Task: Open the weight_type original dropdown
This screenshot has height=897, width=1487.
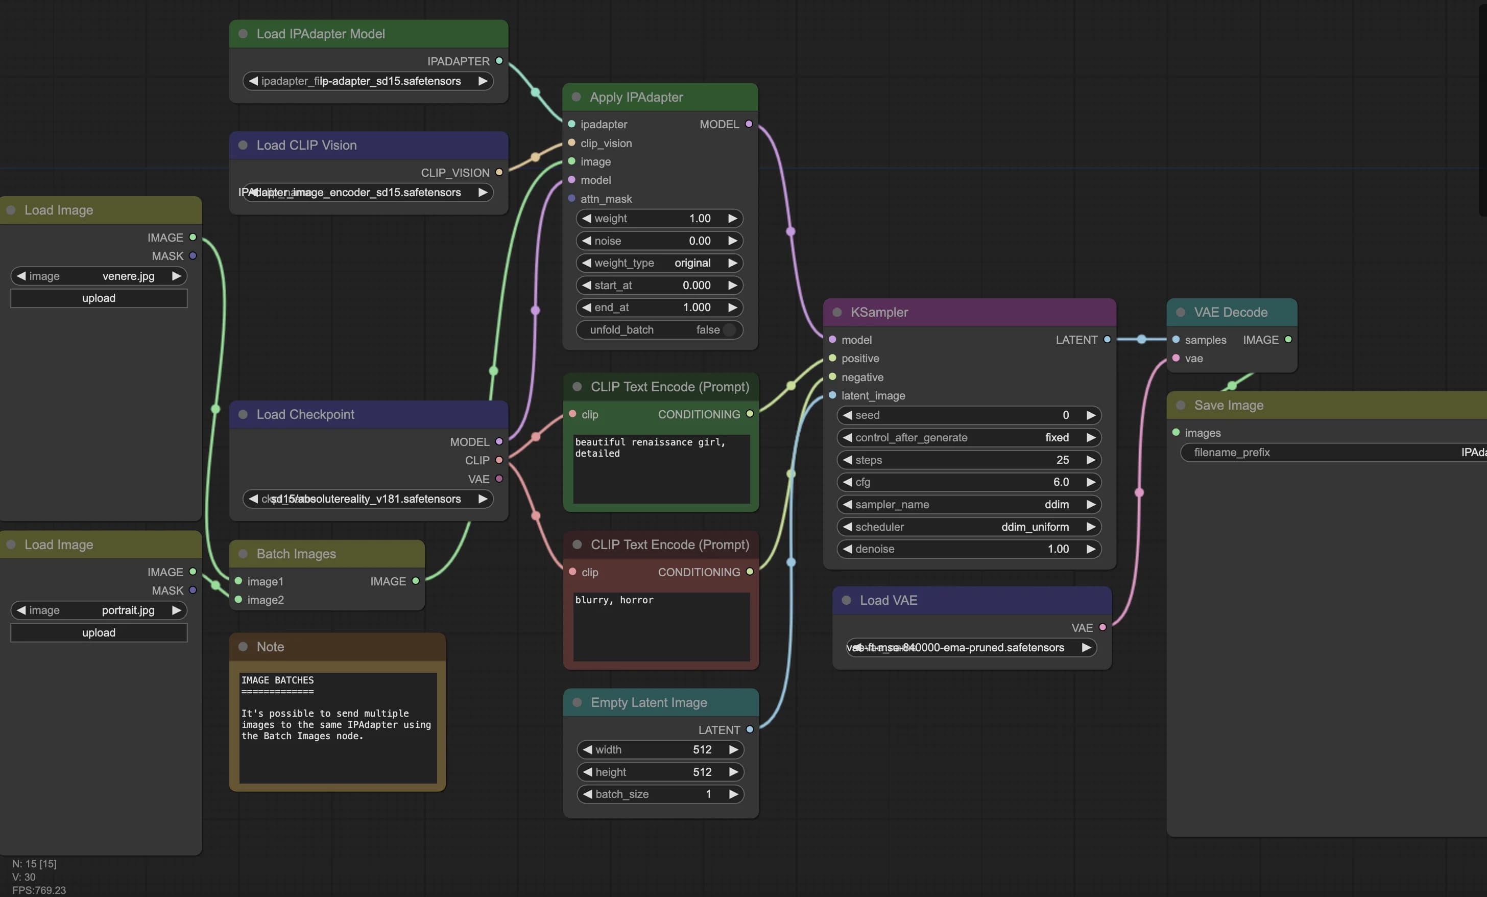Action: pos(660,263)
